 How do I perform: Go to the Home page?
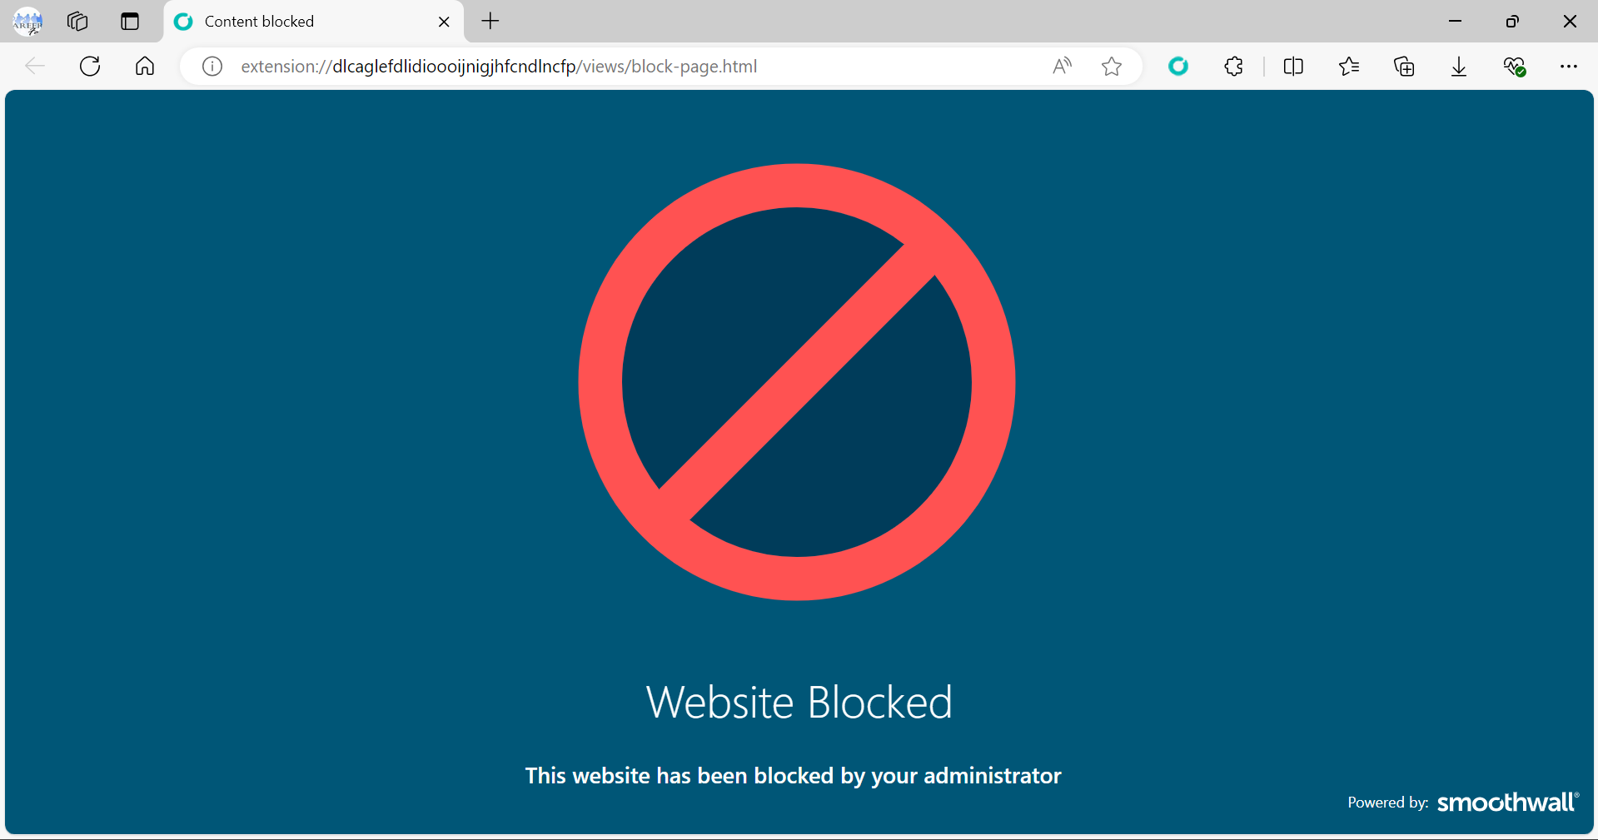click(145, 66)
